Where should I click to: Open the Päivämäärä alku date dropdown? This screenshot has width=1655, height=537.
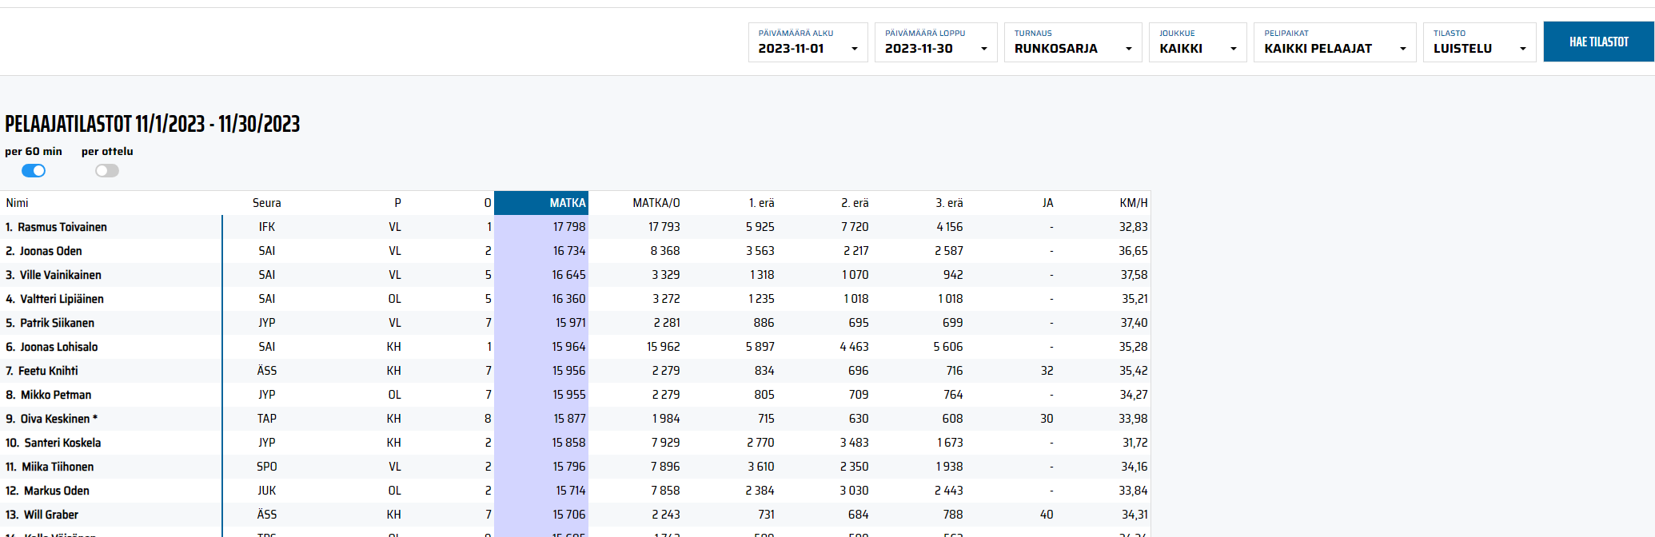point(808,42)
